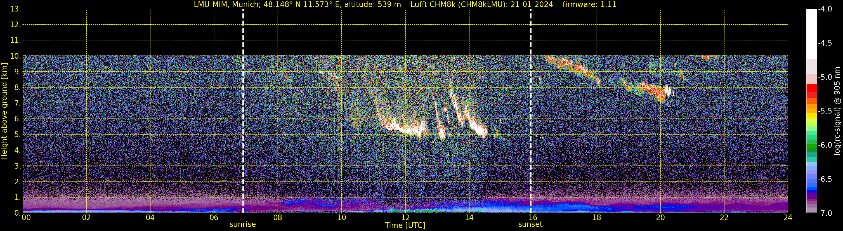Click the '7.' tick on the height axis
Viewport: 843px width, 231px height.
[17, 103]
